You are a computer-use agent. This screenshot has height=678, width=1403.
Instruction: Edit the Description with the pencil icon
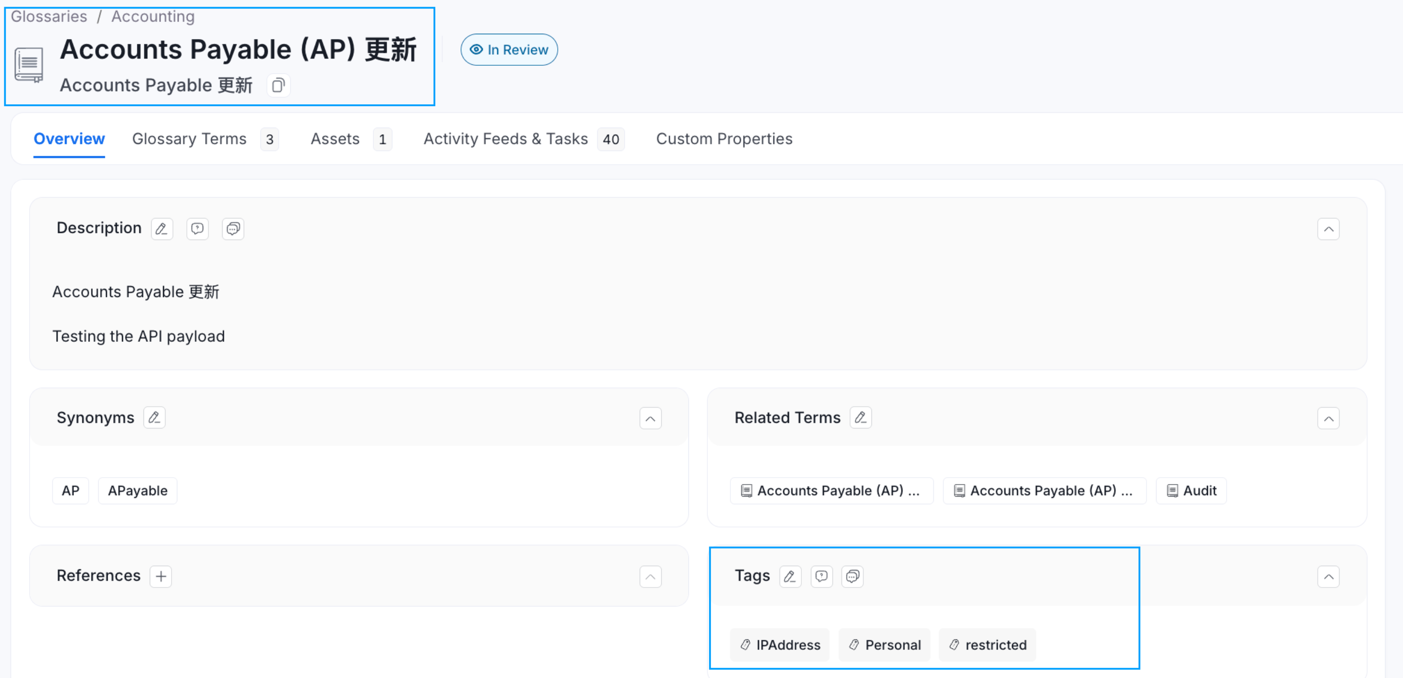click(161, 229)
